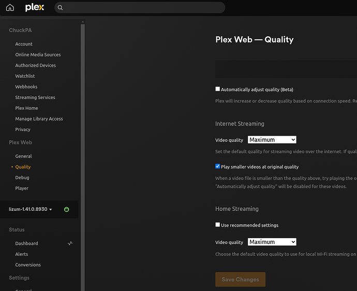Screen dimensions: 357x291
Task: Go to Player settings
Action: [22, 188]
